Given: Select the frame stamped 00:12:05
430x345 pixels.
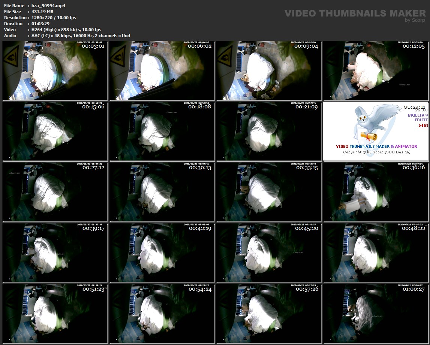Looking at the screenshot, I should click(x=376, y=70).
